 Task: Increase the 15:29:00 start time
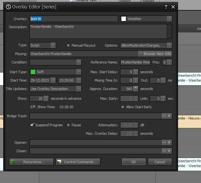tap(79, 79)
